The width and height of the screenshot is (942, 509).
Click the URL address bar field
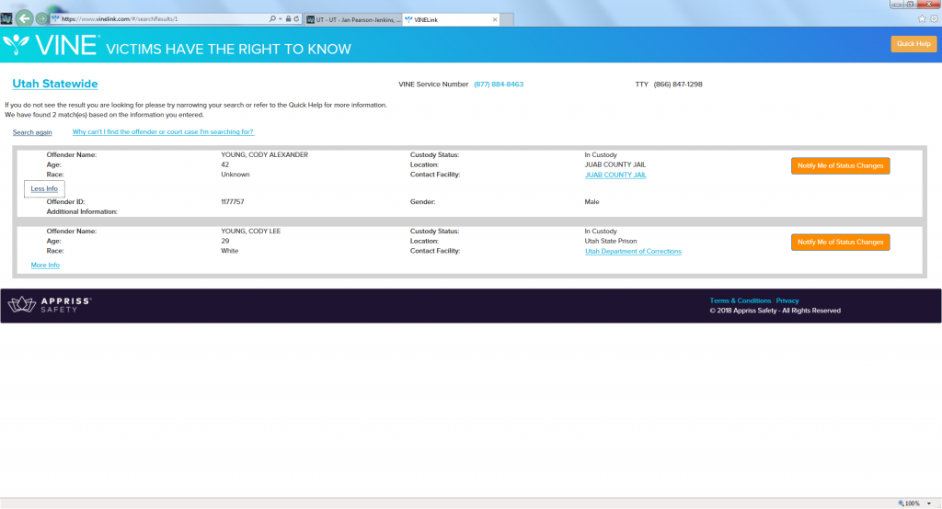[161, 18]
